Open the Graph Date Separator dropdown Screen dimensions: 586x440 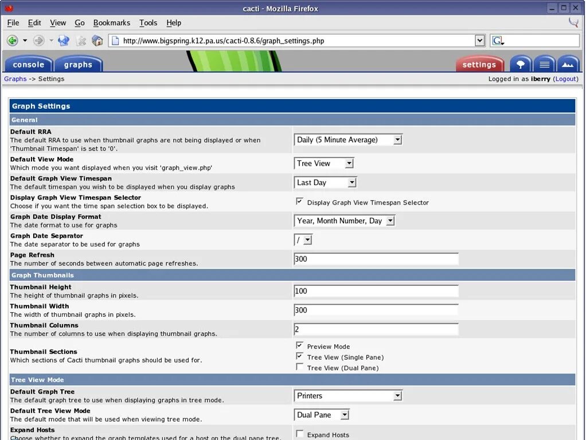tap(303, 240)
